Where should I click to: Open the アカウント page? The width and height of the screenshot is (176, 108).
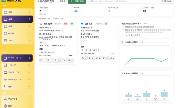(x=17, y=99)
